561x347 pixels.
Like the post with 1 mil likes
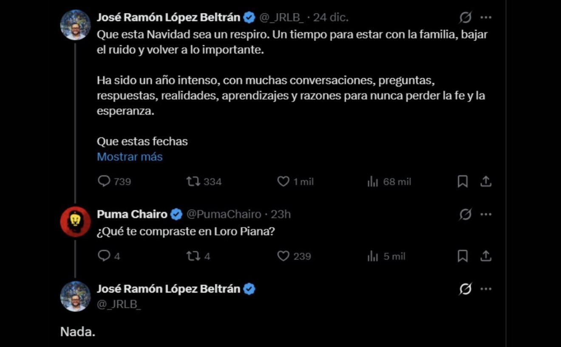[283, 182]
